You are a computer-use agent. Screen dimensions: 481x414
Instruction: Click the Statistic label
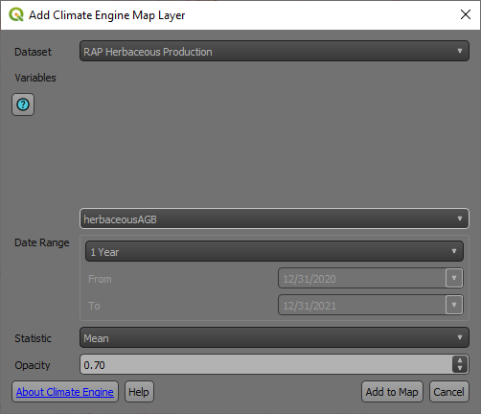tap(33, 338)
